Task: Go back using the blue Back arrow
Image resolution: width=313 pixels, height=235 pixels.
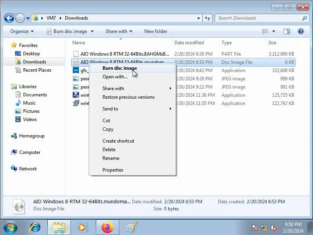Action: tap(9, 18)
